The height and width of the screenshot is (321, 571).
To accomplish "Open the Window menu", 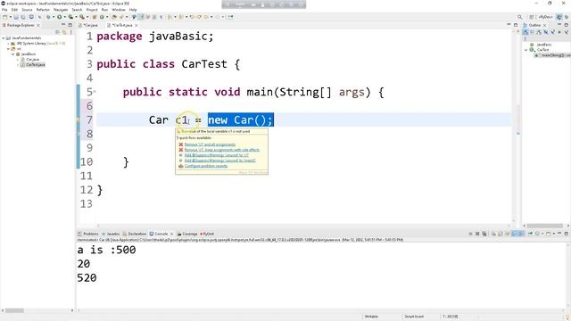I will point(119,10).
